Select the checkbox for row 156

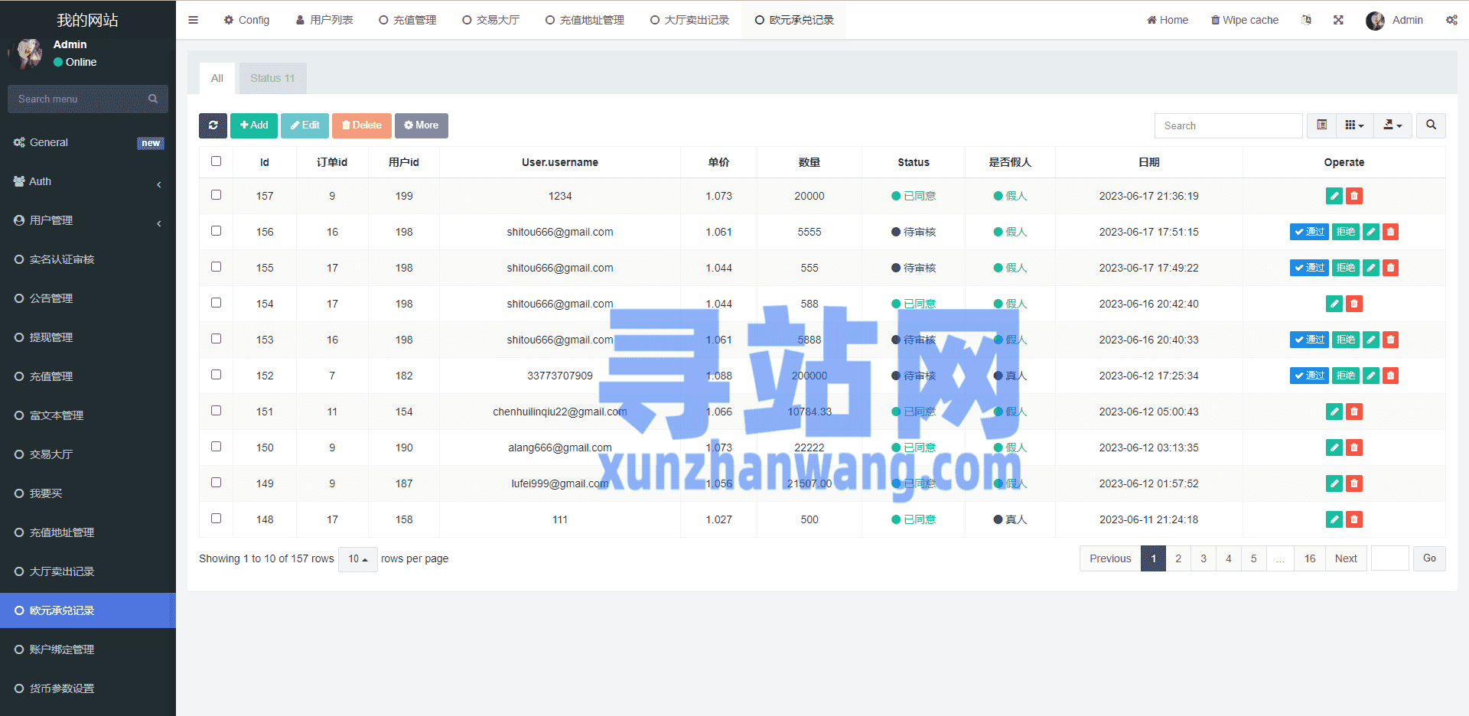point(216,231)
